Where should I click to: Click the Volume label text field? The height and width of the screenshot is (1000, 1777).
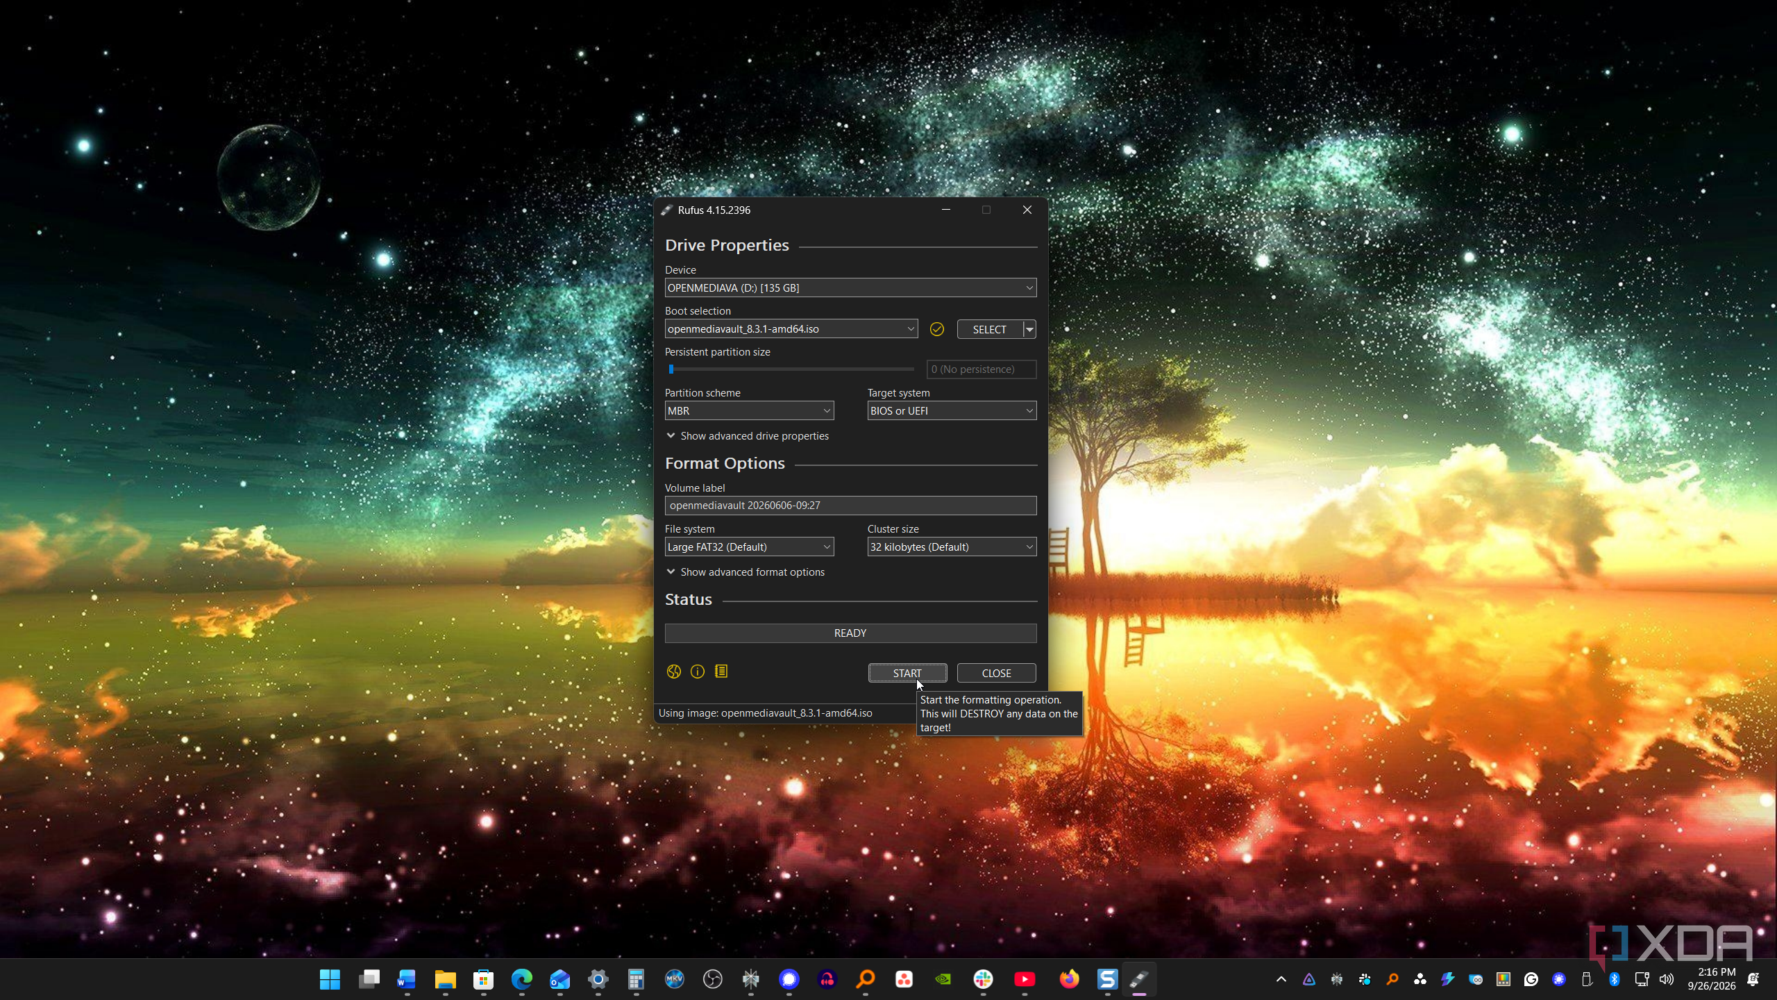[850, 506]
